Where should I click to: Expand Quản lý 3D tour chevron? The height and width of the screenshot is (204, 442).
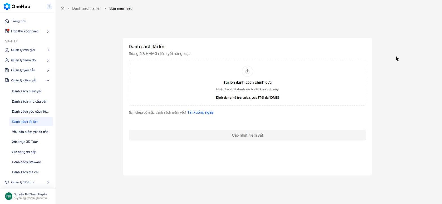(x=48, y=182)
